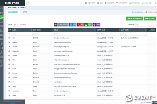
Task: Select name Rowena
Action: (x=15, y=42)
